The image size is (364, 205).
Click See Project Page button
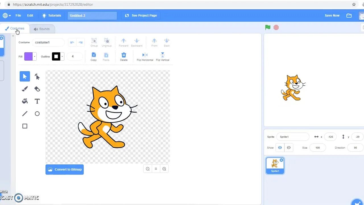click(x=141, y=15)
